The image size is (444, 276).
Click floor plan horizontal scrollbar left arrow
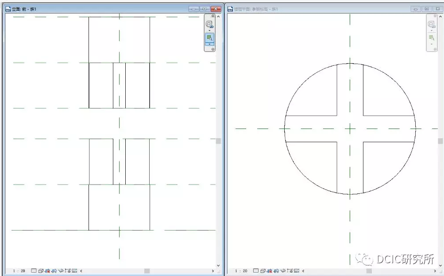click(303, 271)
